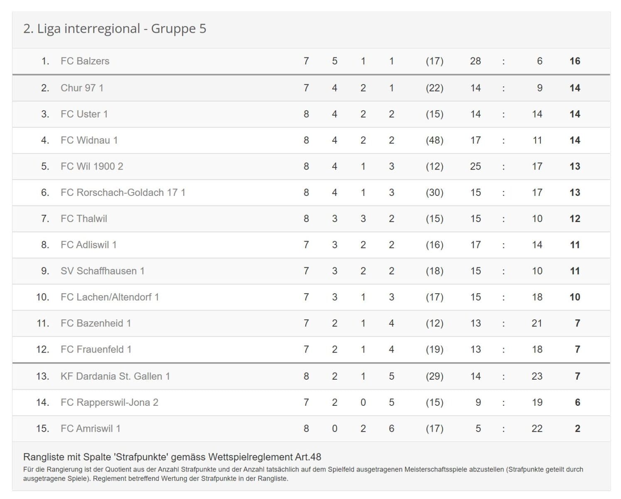Open the FC Amriswil 1 link

(x=90, y=429)
